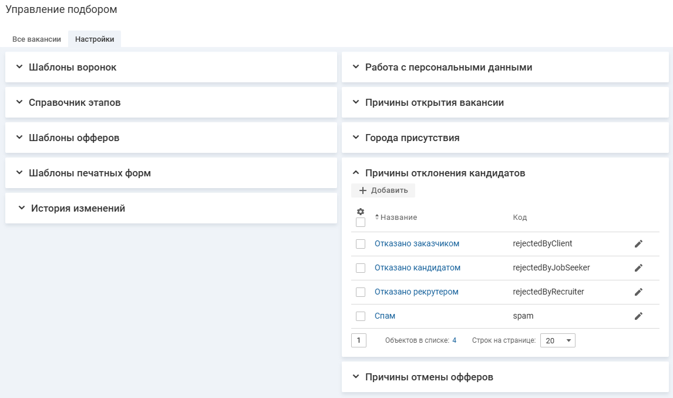The height and width of the screenshot is (398, 673).
Task: Edit the 'Отказано заказчиком' row with pencil icon
Action: pos(638,244)
